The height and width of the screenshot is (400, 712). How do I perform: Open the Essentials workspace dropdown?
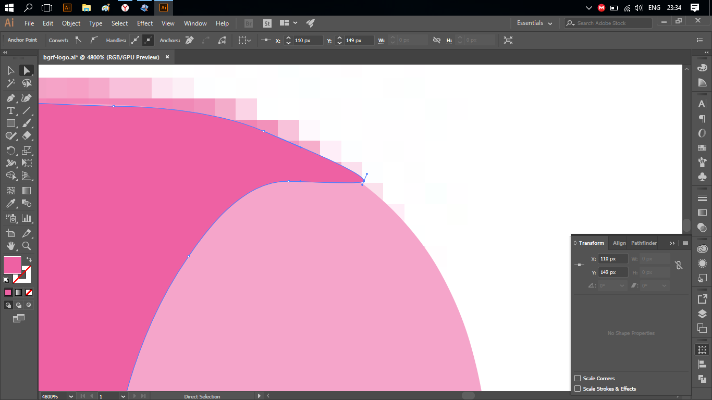coord(534,23)
